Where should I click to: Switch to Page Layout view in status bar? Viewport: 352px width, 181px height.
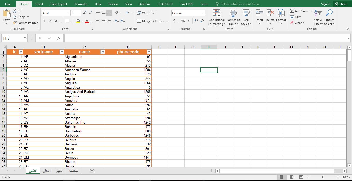(x=291, y=177)
